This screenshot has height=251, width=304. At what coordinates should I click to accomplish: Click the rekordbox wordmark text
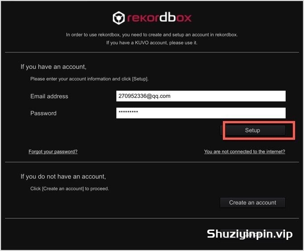159,17
